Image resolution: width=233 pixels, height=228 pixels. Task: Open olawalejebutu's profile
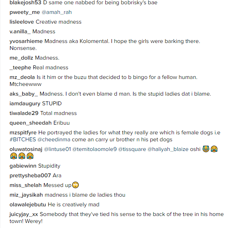click(28, 204)
